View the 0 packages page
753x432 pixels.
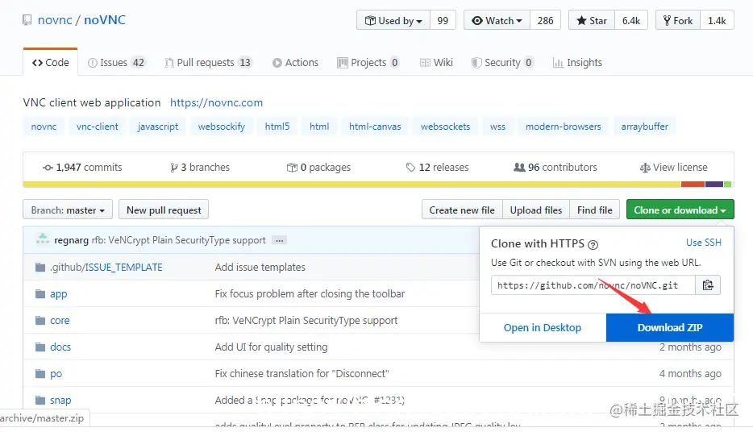click(319, 168)
